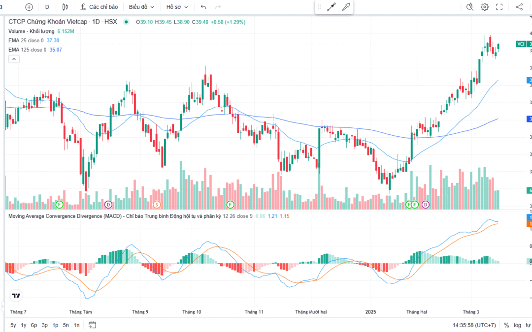Toggle percentage scale %
The image size is (532, 332).
tap(506, 325)
